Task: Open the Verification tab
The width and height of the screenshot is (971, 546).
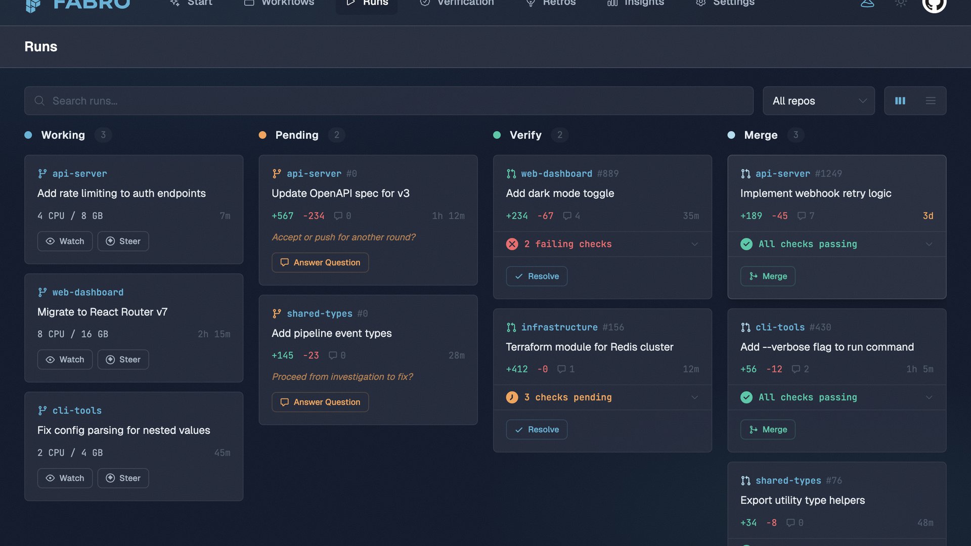Action: coord(457,3)
